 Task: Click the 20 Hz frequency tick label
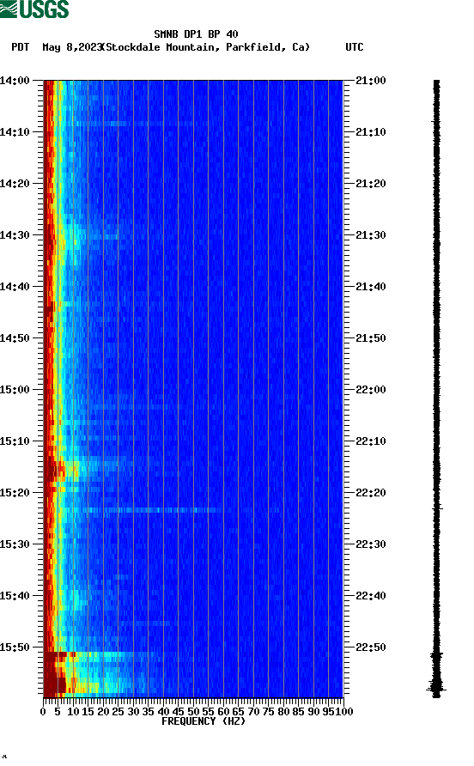(103, 712)
